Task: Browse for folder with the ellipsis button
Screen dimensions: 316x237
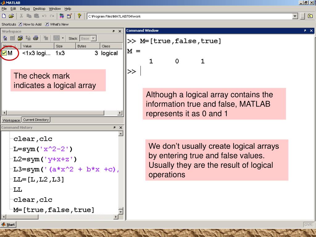Action: point(302,16)
